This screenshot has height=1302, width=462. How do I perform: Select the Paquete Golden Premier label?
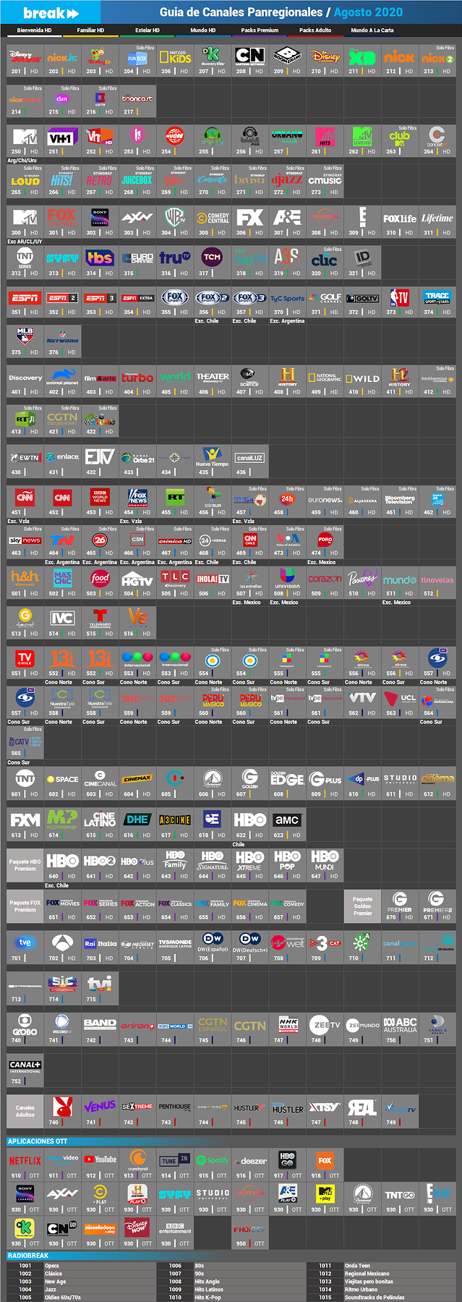click(x=362, y=906)
